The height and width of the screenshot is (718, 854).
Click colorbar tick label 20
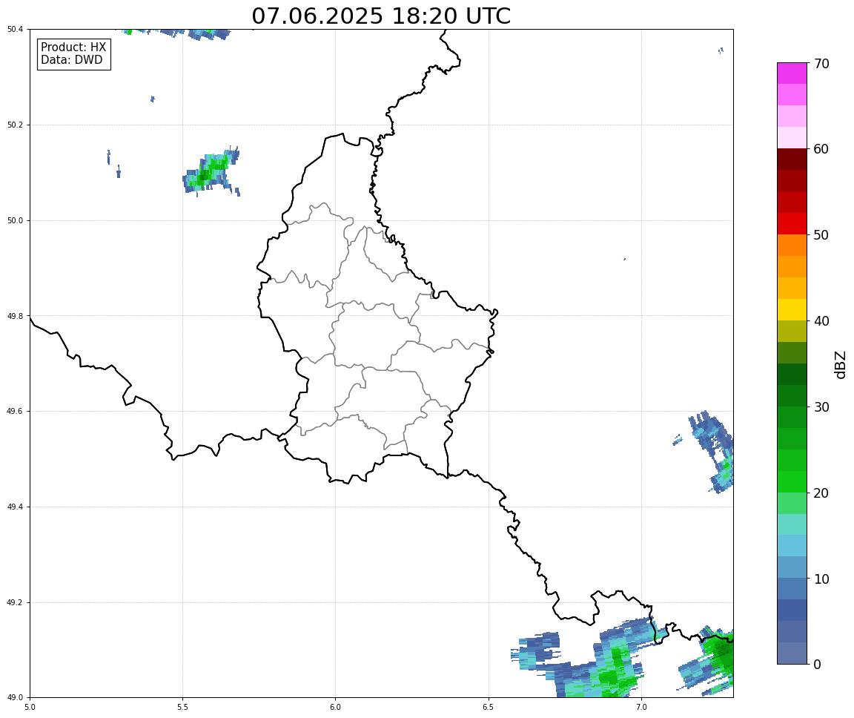[821, 493]
